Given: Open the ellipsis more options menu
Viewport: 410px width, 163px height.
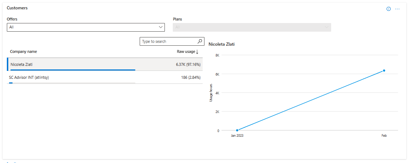Looking at the screenshot, I should pyautogui.click(x=397, y=9).
